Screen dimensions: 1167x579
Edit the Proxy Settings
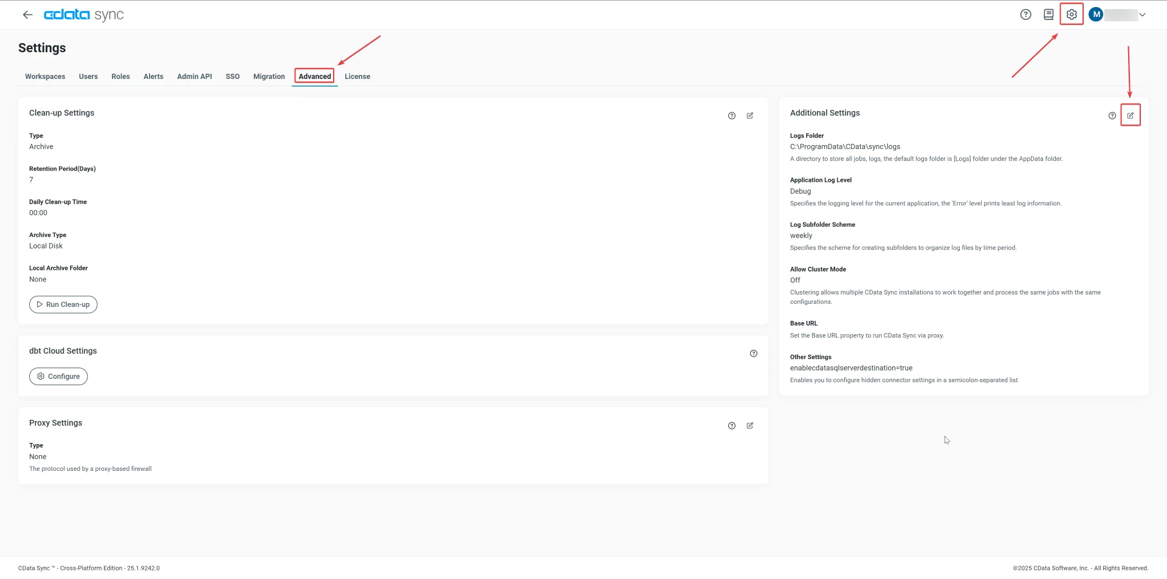coord(750,426)
